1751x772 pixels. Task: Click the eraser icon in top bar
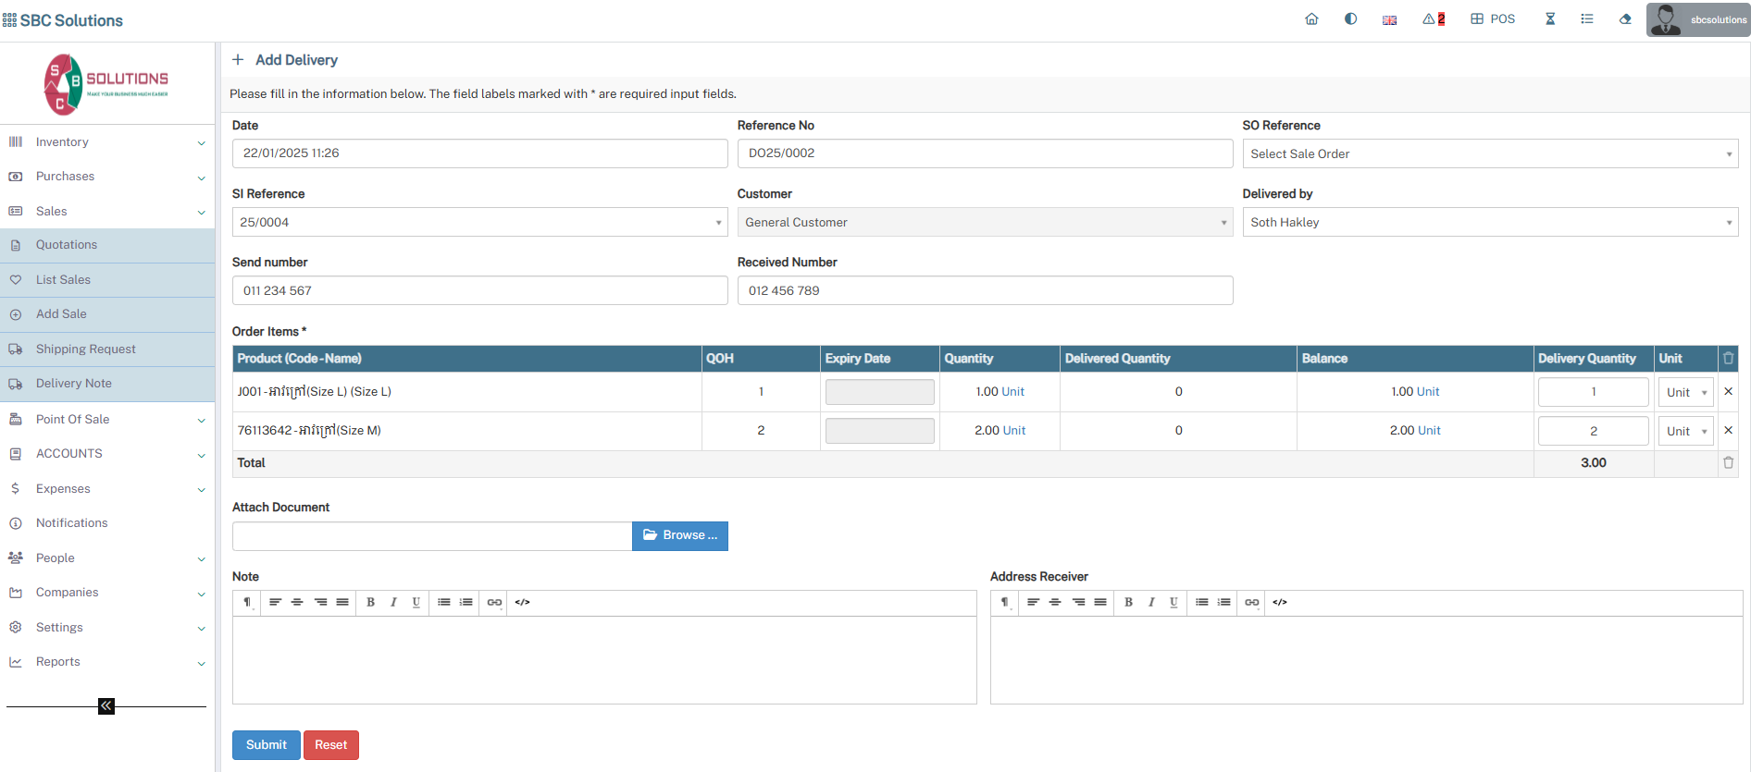click(1625, 19)
